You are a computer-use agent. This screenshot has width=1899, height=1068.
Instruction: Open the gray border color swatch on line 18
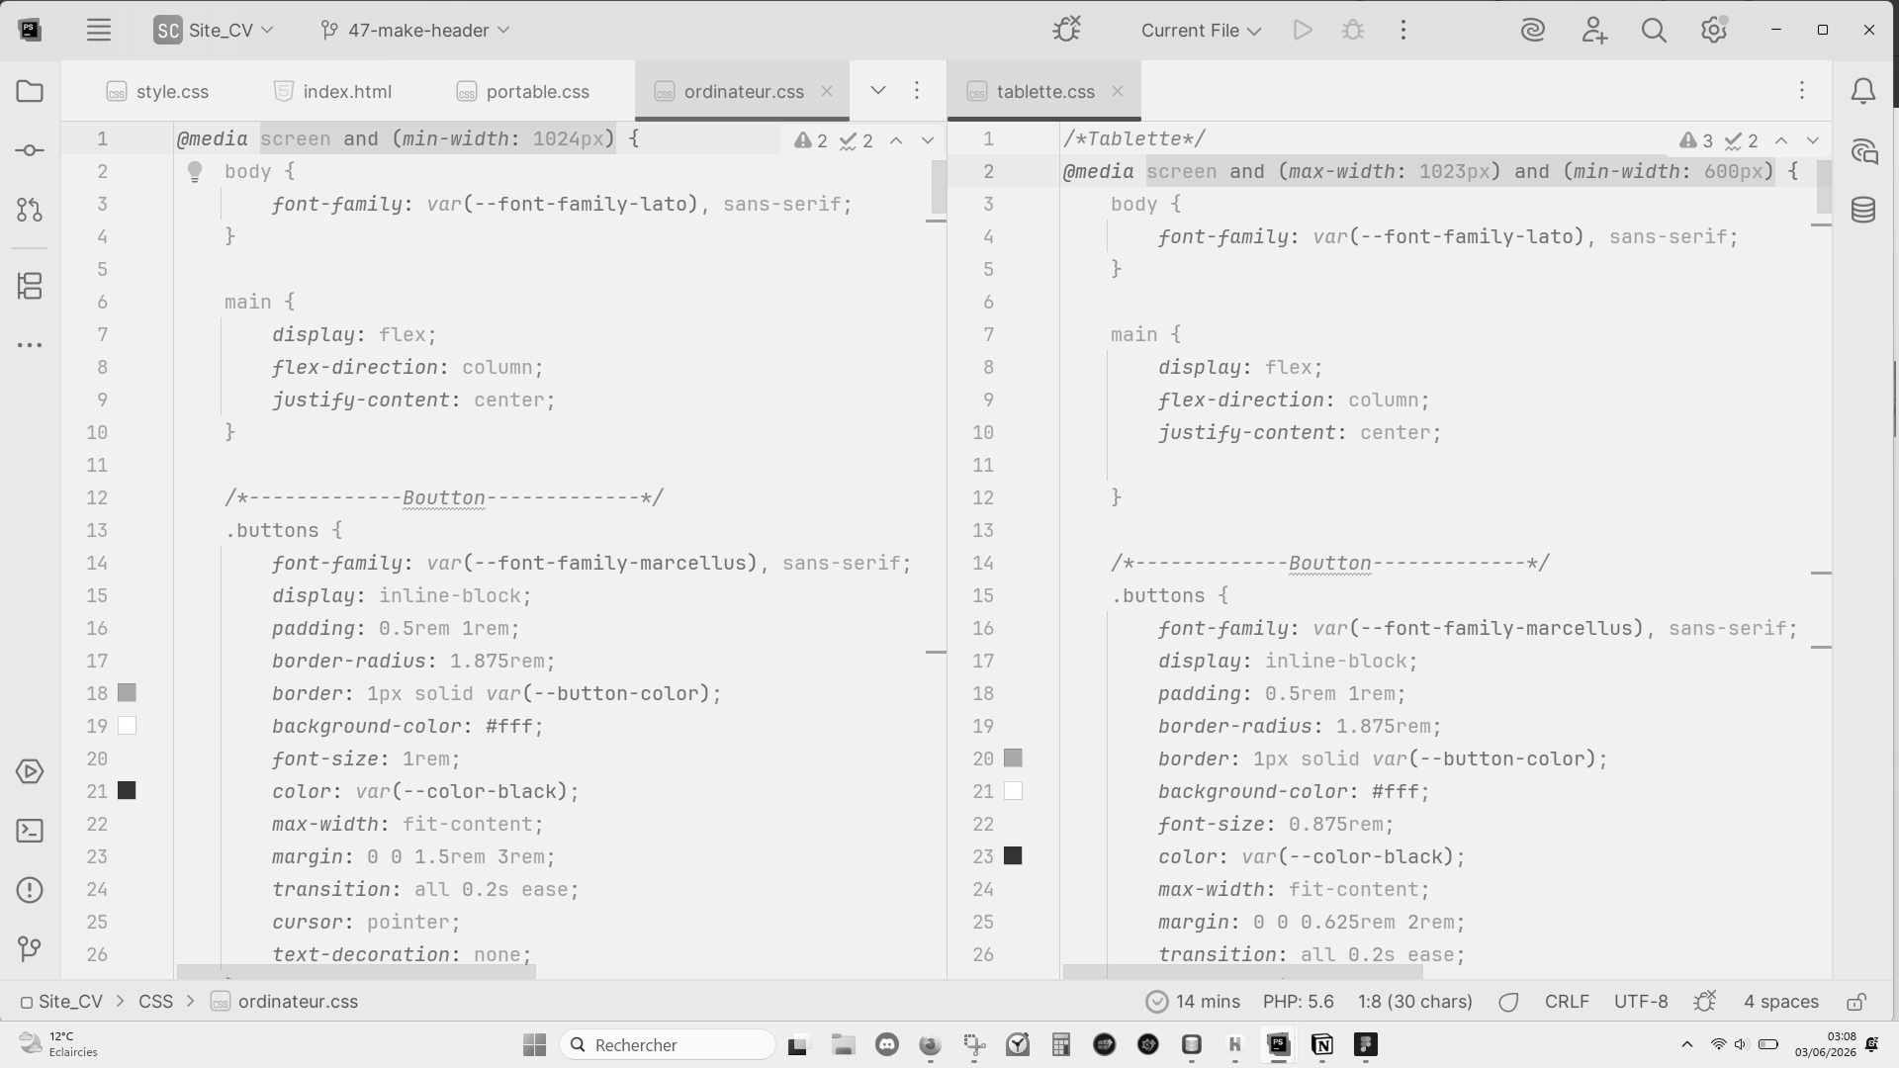tap(127, 693)
